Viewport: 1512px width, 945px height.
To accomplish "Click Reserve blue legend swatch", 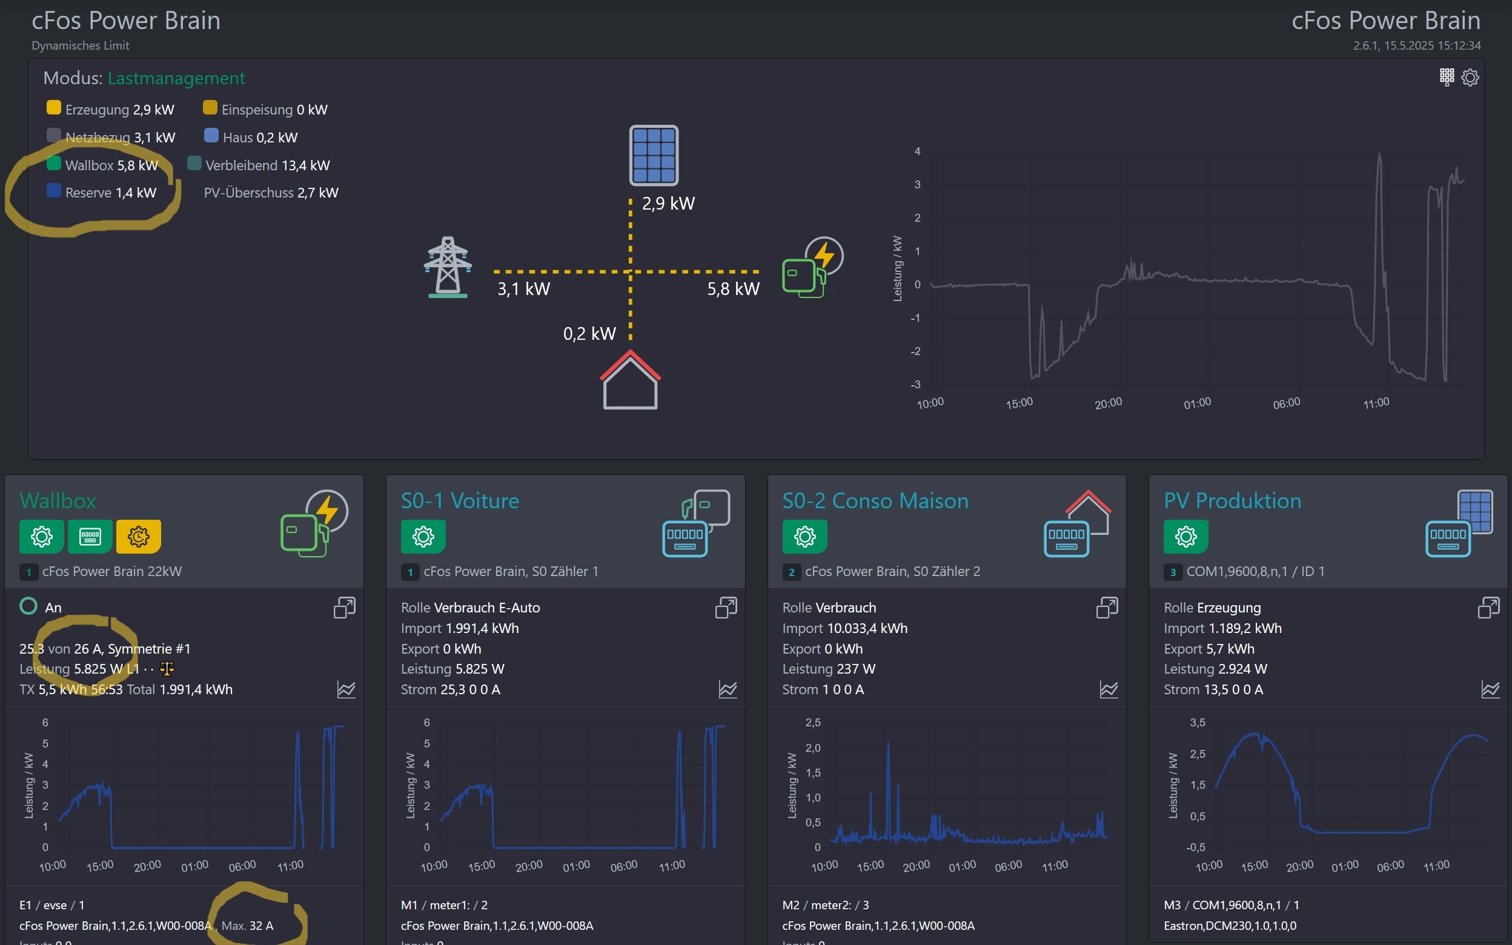I will tap(54, 190).
